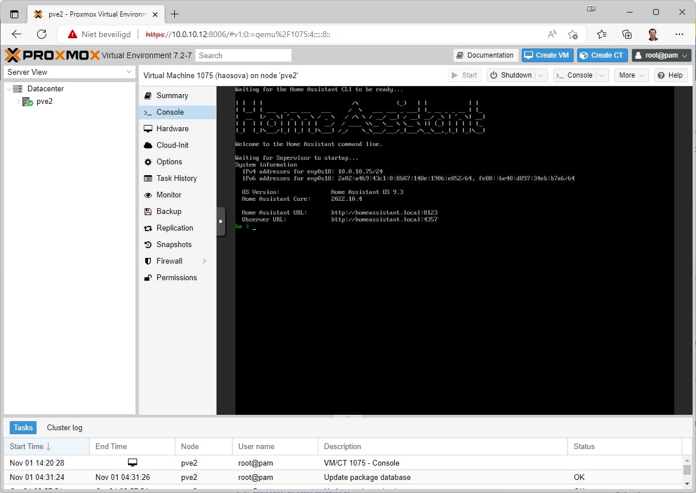This screenshot has height=493, width=696.
Task: Open the root@pam user menu
Action: point(661,55)
